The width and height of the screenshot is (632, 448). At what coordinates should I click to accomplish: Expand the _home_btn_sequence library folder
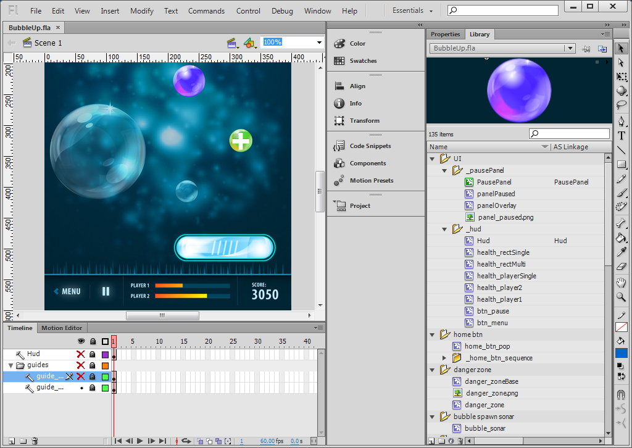444,358
